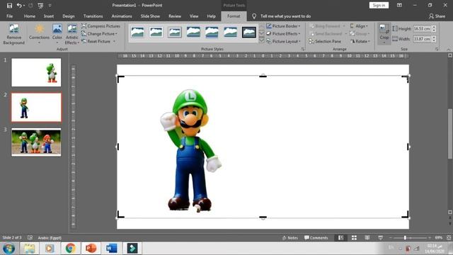Screen dimensions: 453x255
Task: Collapse the ribbon
Action: pos(449,50)
